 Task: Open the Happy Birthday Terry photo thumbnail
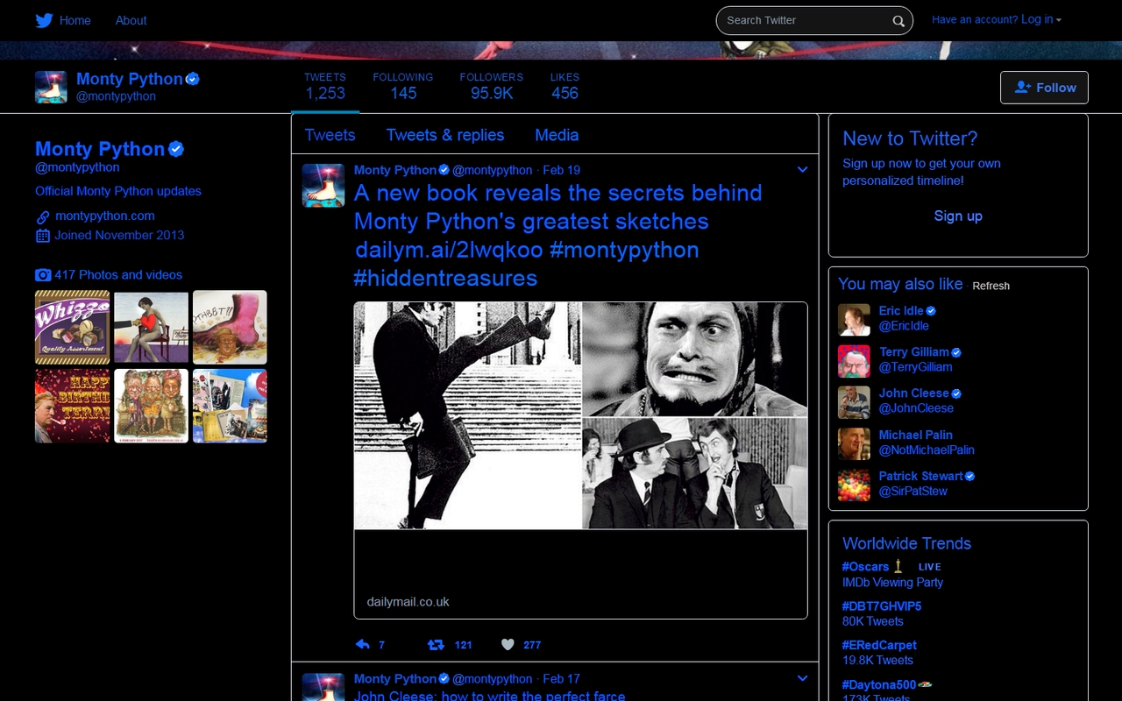point(72,406)
